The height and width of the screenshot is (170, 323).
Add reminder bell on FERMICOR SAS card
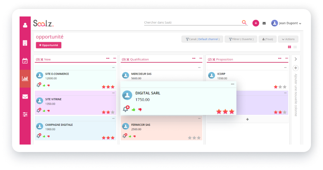(125, 136)
